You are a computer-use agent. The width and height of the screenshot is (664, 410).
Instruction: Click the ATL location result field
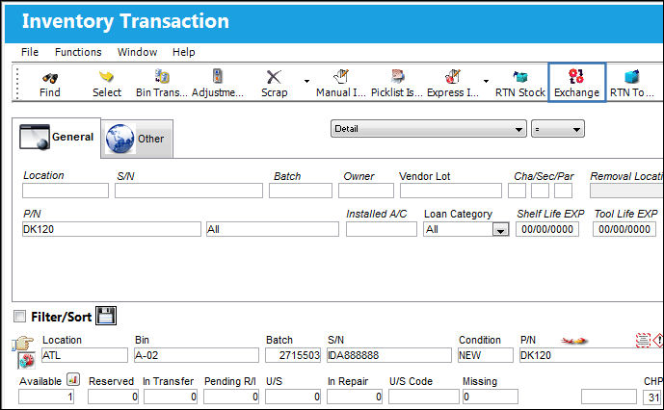85,355
